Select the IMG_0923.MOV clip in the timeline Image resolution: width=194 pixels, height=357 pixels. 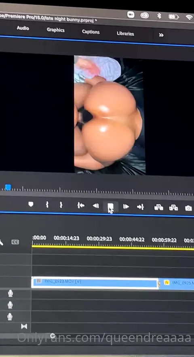pyautogui.click(x=95, y=283)
